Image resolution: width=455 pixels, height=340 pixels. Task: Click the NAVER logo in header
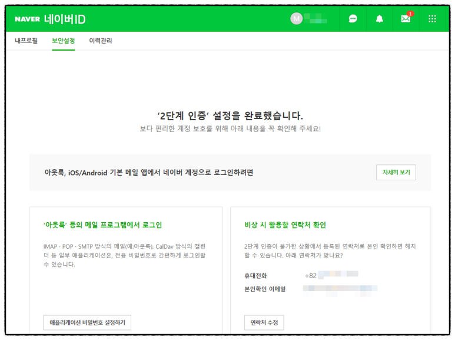(x=27, y=19)
